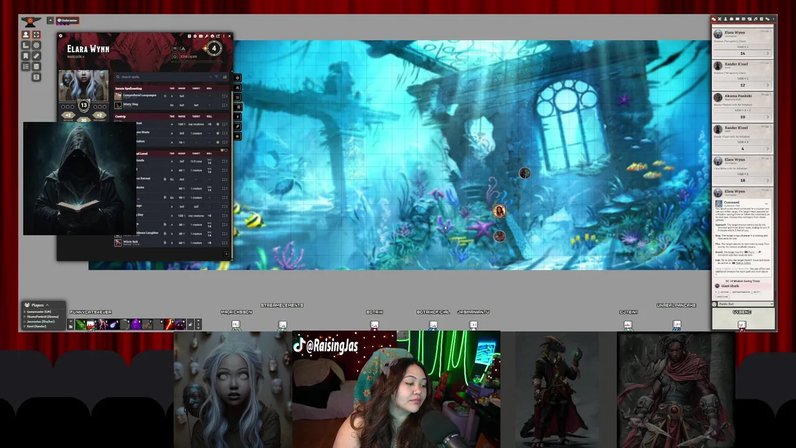
Task: Open the Combat Encounters sidebar tab
Action: coord(720,19)
